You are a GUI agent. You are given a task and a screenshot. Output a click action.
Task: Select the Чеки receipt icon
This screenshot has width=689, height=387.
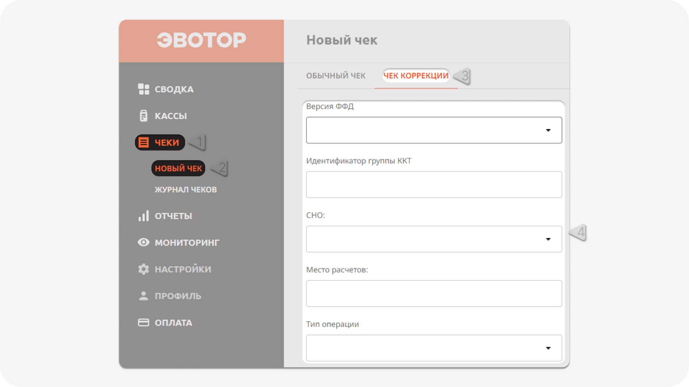pyautogui.click(x=144, y=142)
